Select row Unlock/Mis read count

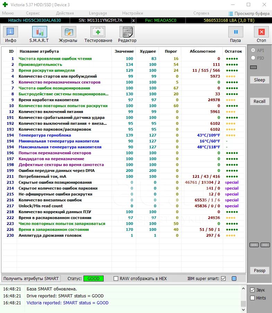click(x=124, y=206)
